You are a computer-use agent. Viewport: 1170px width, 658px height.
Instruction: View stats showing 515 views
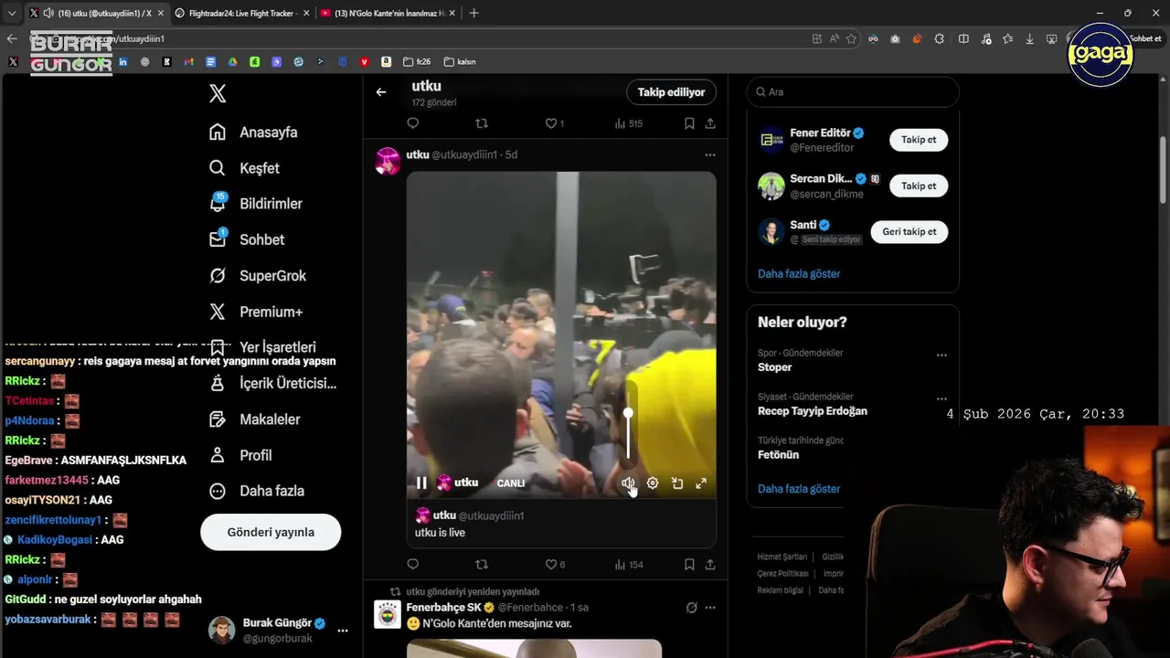pyautogui.click(x=629, y=123)
